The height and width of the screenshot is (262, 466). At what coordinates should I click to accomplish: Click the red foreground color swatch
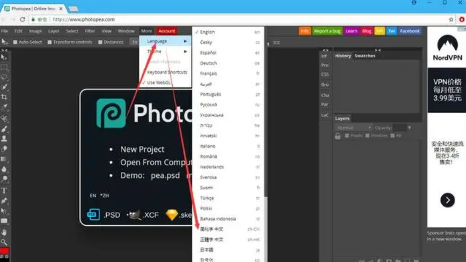[x=4, y=251]
